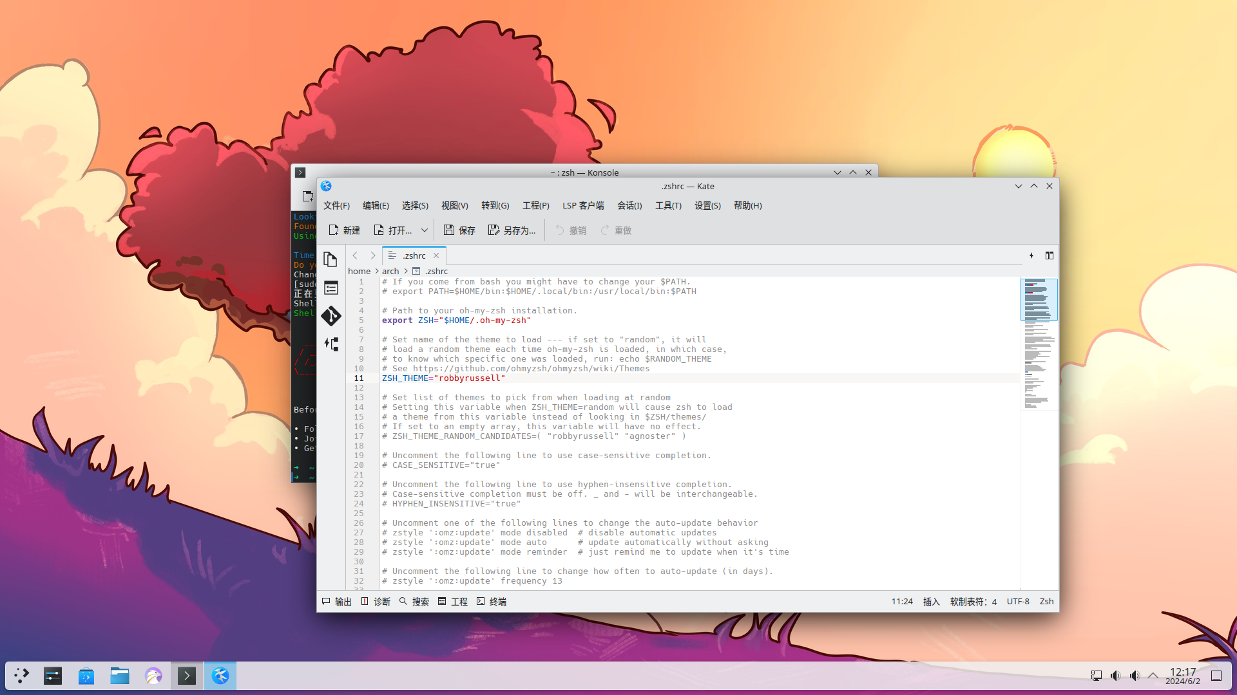Click the 新建 new file button
The width and height of the screenshot is (1237, 695).
(344, 230)
